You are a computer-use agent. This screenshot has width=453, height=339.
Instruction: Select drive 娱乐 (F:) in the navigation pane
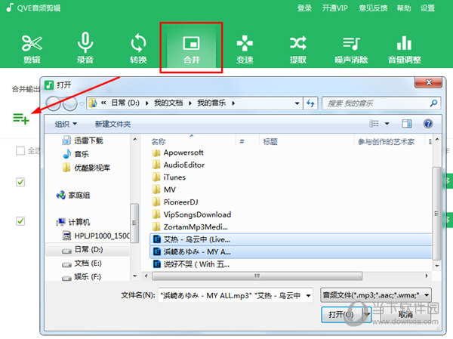tap(82, 277)
